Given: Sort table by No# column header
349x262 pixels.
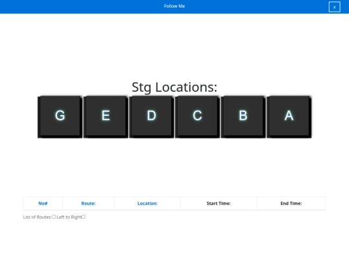Looking at the screenshot, I should click(43, 203).
